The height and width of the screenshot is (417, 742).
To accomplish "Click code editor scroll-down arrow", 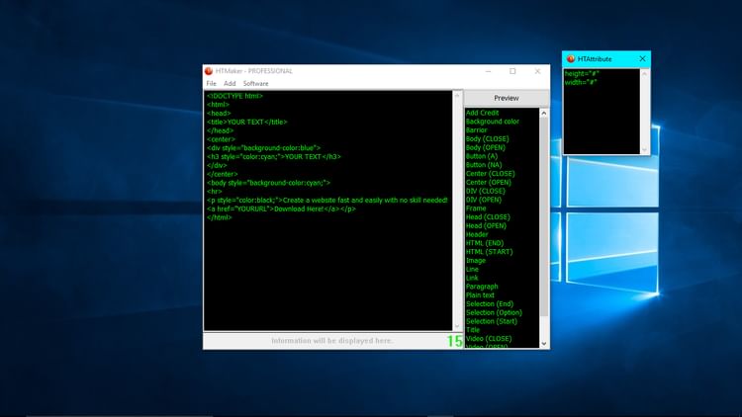I will click(x=457, y=326).
